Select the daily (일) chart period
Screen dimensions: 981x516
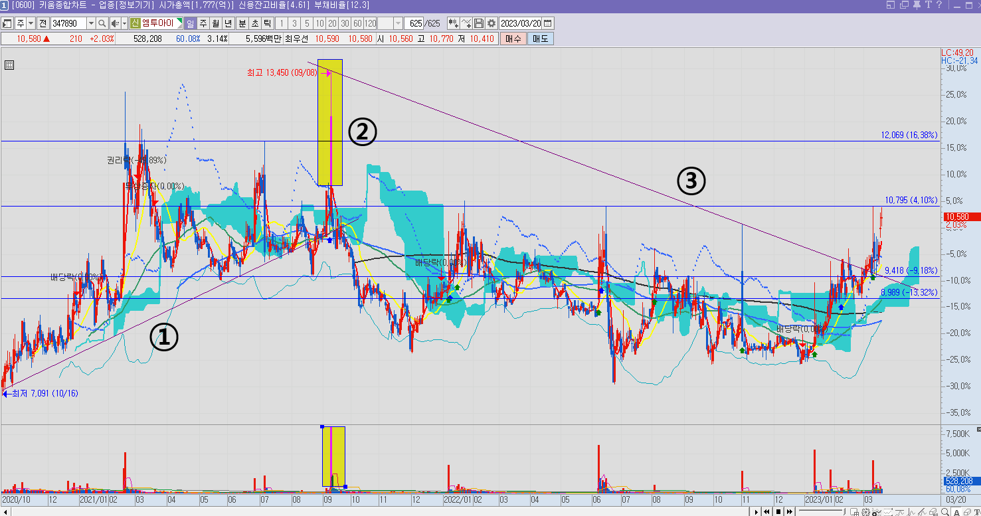(x=191, y=23)
